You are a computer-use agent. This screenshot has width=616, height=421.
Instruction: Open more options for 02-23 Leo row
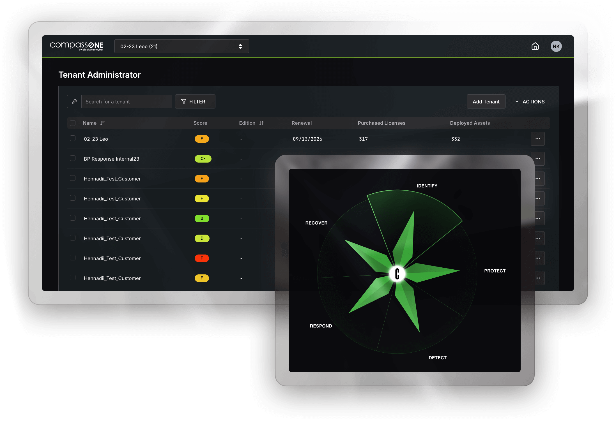tap(537, 139)
